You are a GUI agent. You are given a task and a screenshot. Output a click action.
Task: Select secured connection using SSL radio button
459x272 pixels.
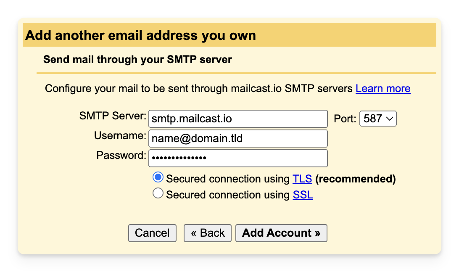158,193
